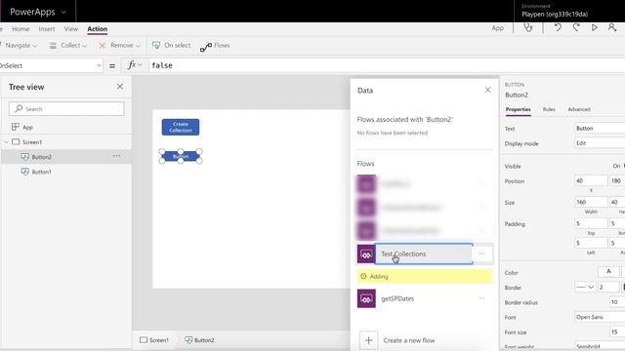Image resolution: width=625 pixels, height=351 pixels.
Task: Collapse the Screen1 tree node
Action: click(7, 142)
